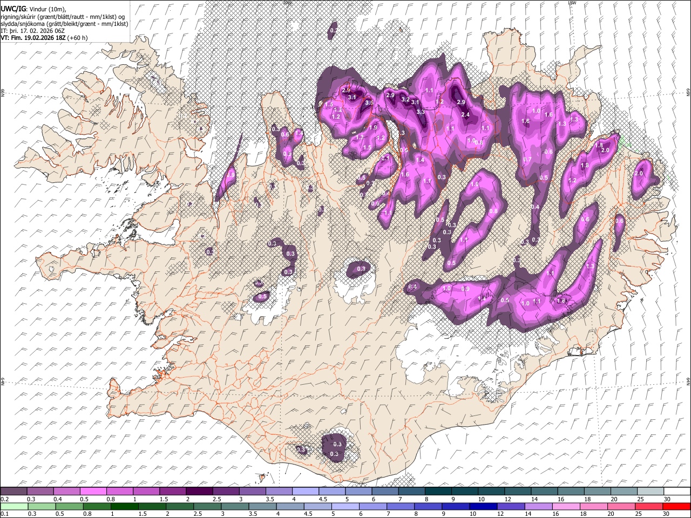Pick deep navy swatch between 10 and 12, row starting 0.1
Screen dimensions: 691x518
(483, 506)
